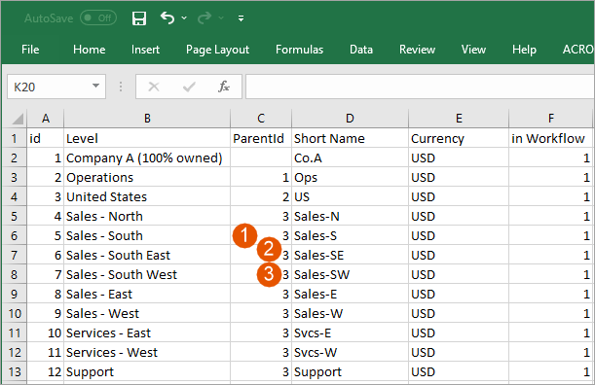Image resolution: width=595 pixels, height=385 pixels.
Task: Open the Help ribbon tab
Action: tap(524, 50)
